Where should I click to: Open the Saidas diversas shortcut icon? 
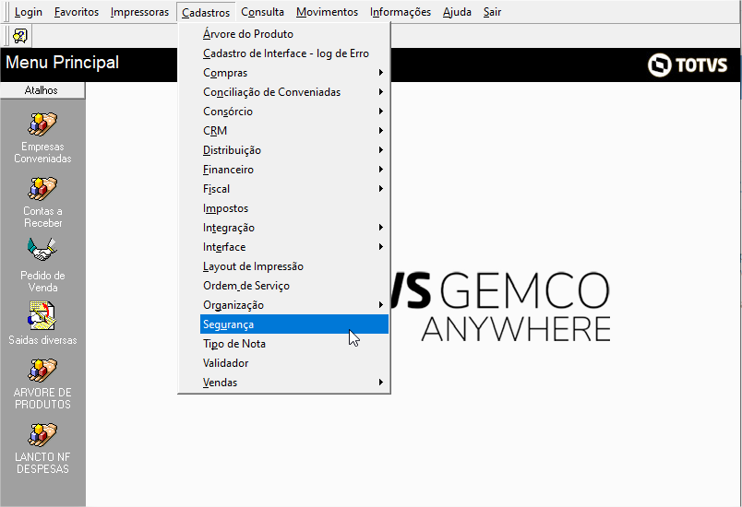pos(42,315)
